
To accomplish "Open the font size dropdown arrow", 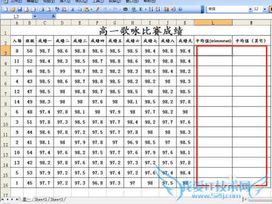I will pyautogui.click(x=264, y=9).
